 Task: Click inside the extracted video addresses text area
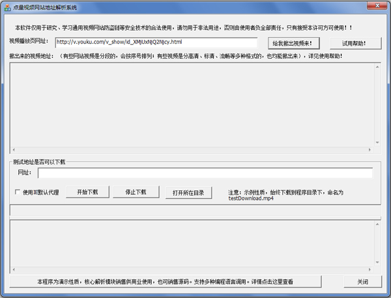tap(192, 105)
